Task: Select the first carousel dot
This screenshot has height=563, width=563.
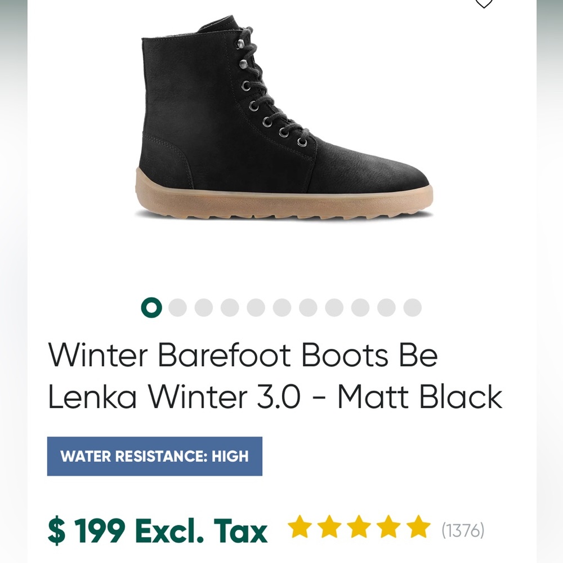Action: coord(151,307)
